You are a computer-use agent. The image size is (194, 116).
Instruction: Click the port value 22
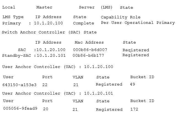(x=45, y=85)
